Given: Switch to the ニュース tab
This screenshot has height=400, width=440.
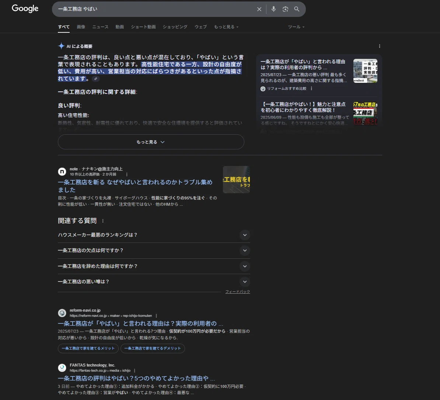Looking at the screenshot, I should (x=100, y=27).
